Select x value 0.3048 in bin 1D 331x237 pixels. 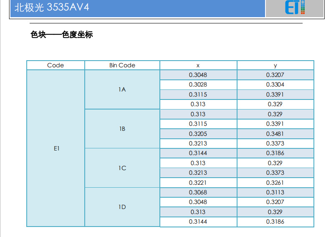point(198,202)
